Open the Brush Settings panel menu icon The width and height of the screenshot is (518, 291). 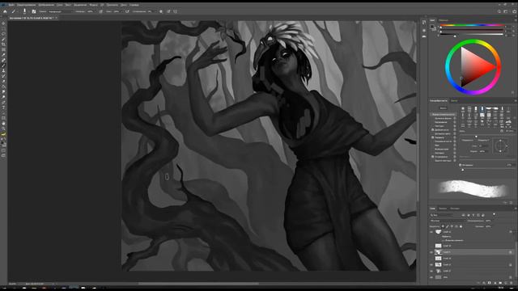coord(515,100)
